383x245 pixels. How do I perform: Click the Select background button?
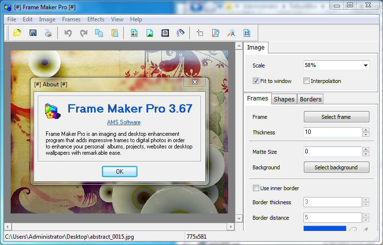336,167
